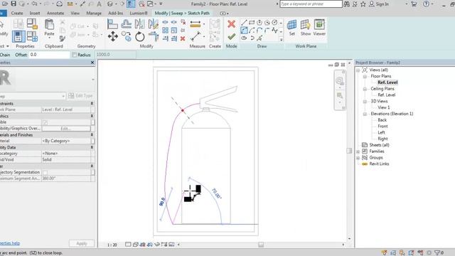
Task: Open the type selector dropdown in Properties
Action: click(x=63, y=96)
